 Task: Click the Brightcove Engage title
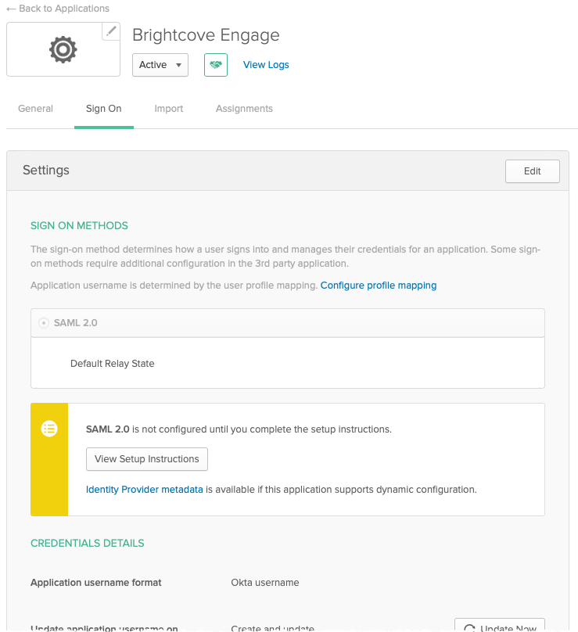[206, 35]
